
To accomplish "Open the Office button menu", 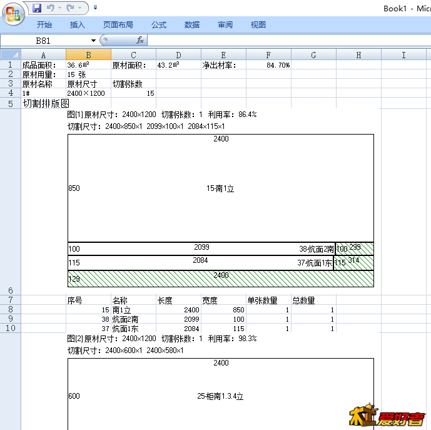I will tap(13, 14).
